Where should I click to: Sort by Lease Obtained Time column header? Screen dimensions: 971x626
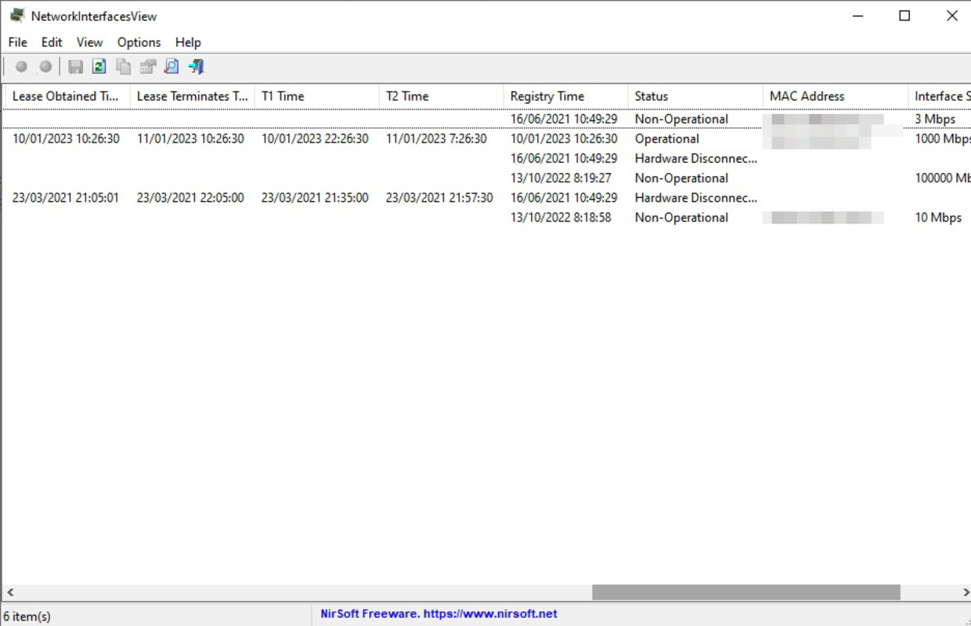click(x=66, y=96)
